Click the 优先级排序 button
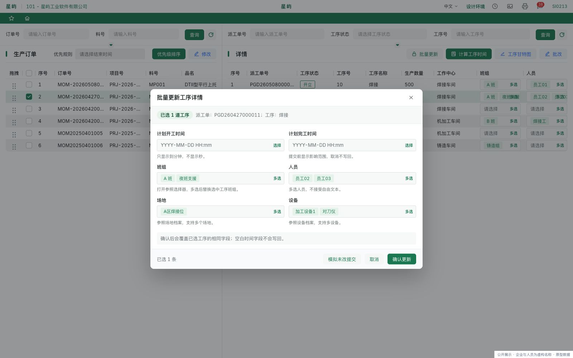 point(169,54)
